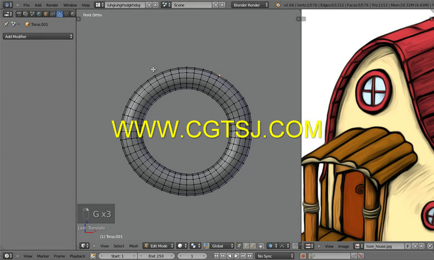
Task: Play the animation forward
Action: click(236, 256)
